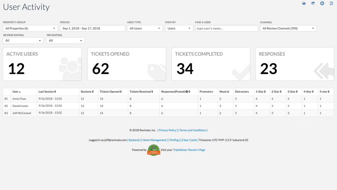Click the Period date range field
Viewport: 337px width, 190px height.
coord(92,28)
